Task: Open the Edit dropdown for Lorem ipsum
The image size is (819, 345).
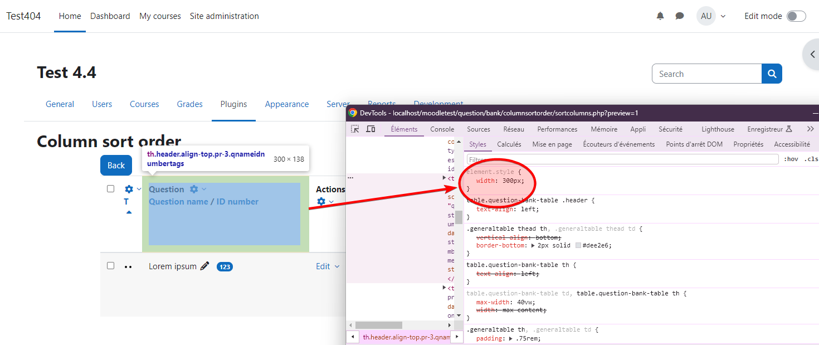Action: (328, 266)
